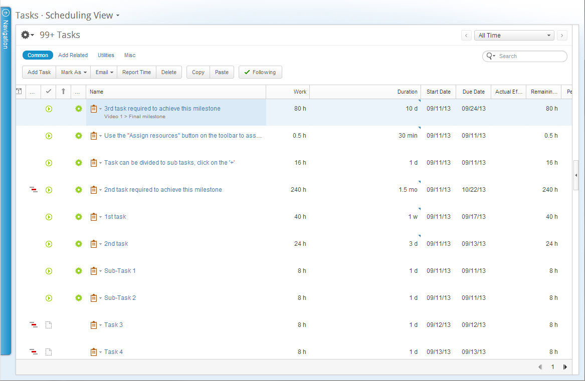The width and height of the screenshot is (585, 381).
Task: Click the status play icon of Sub-Task 2
Action: (49, 298)
